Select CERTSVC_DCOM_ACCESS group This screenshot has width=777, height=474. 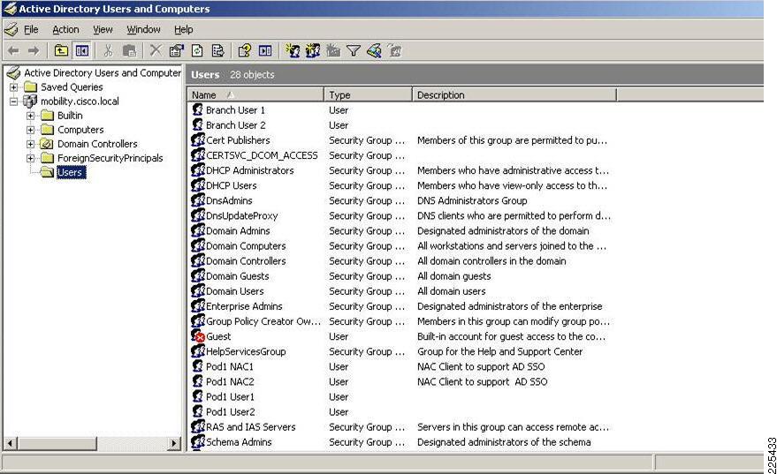[262, 155]
